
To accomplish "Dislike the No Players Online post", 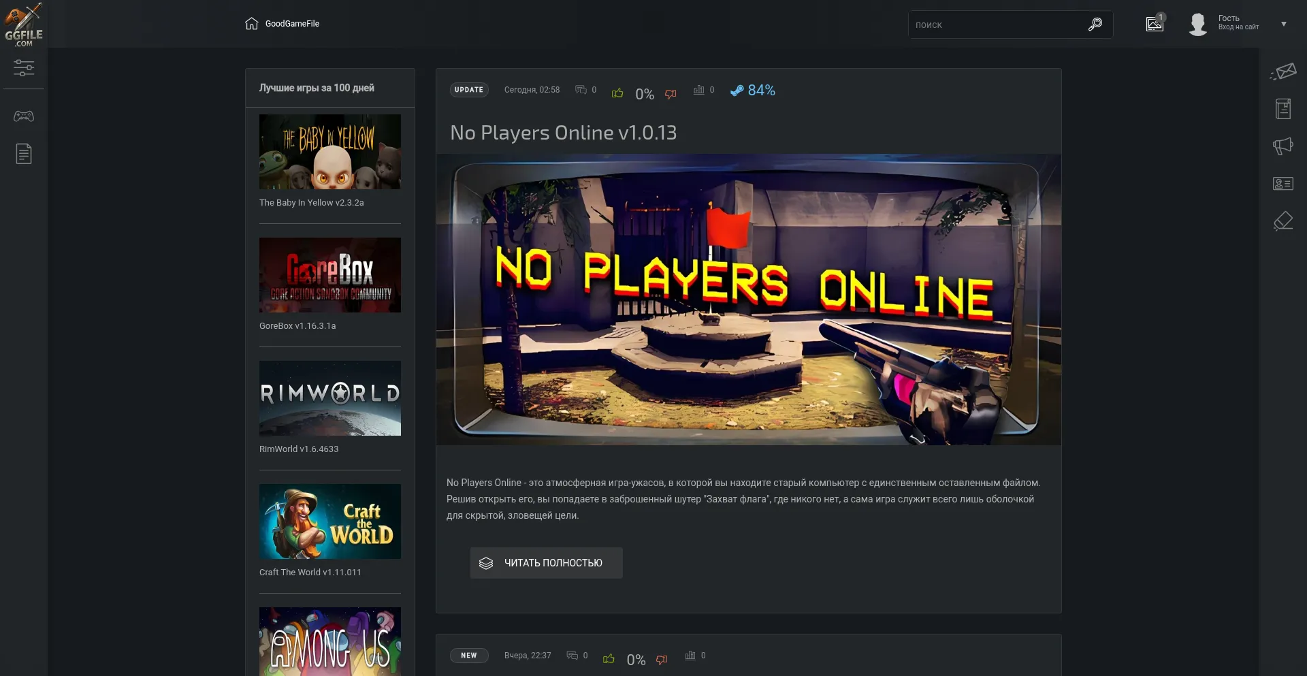I will (x=671, y=94).
